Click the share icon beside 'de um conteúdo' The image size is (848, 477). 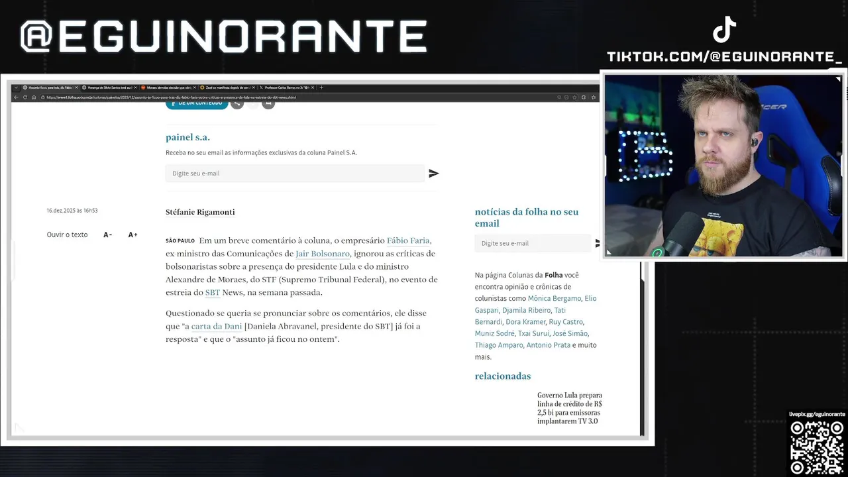click(237, 103)
